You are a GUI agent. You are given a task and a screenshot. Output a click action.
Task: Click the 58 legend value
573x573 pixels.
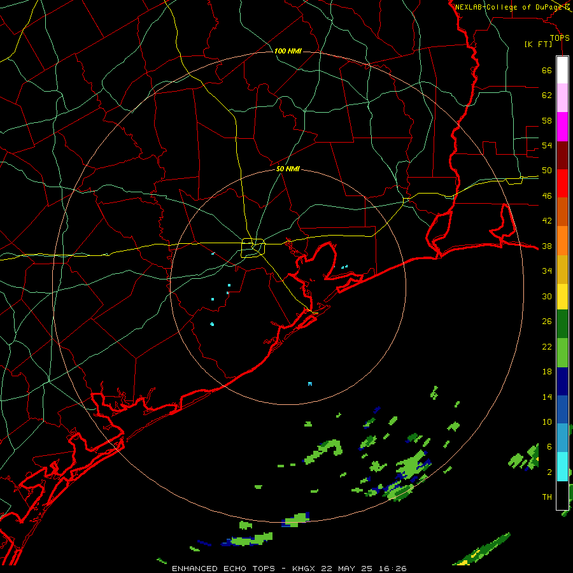coord(547,120)
